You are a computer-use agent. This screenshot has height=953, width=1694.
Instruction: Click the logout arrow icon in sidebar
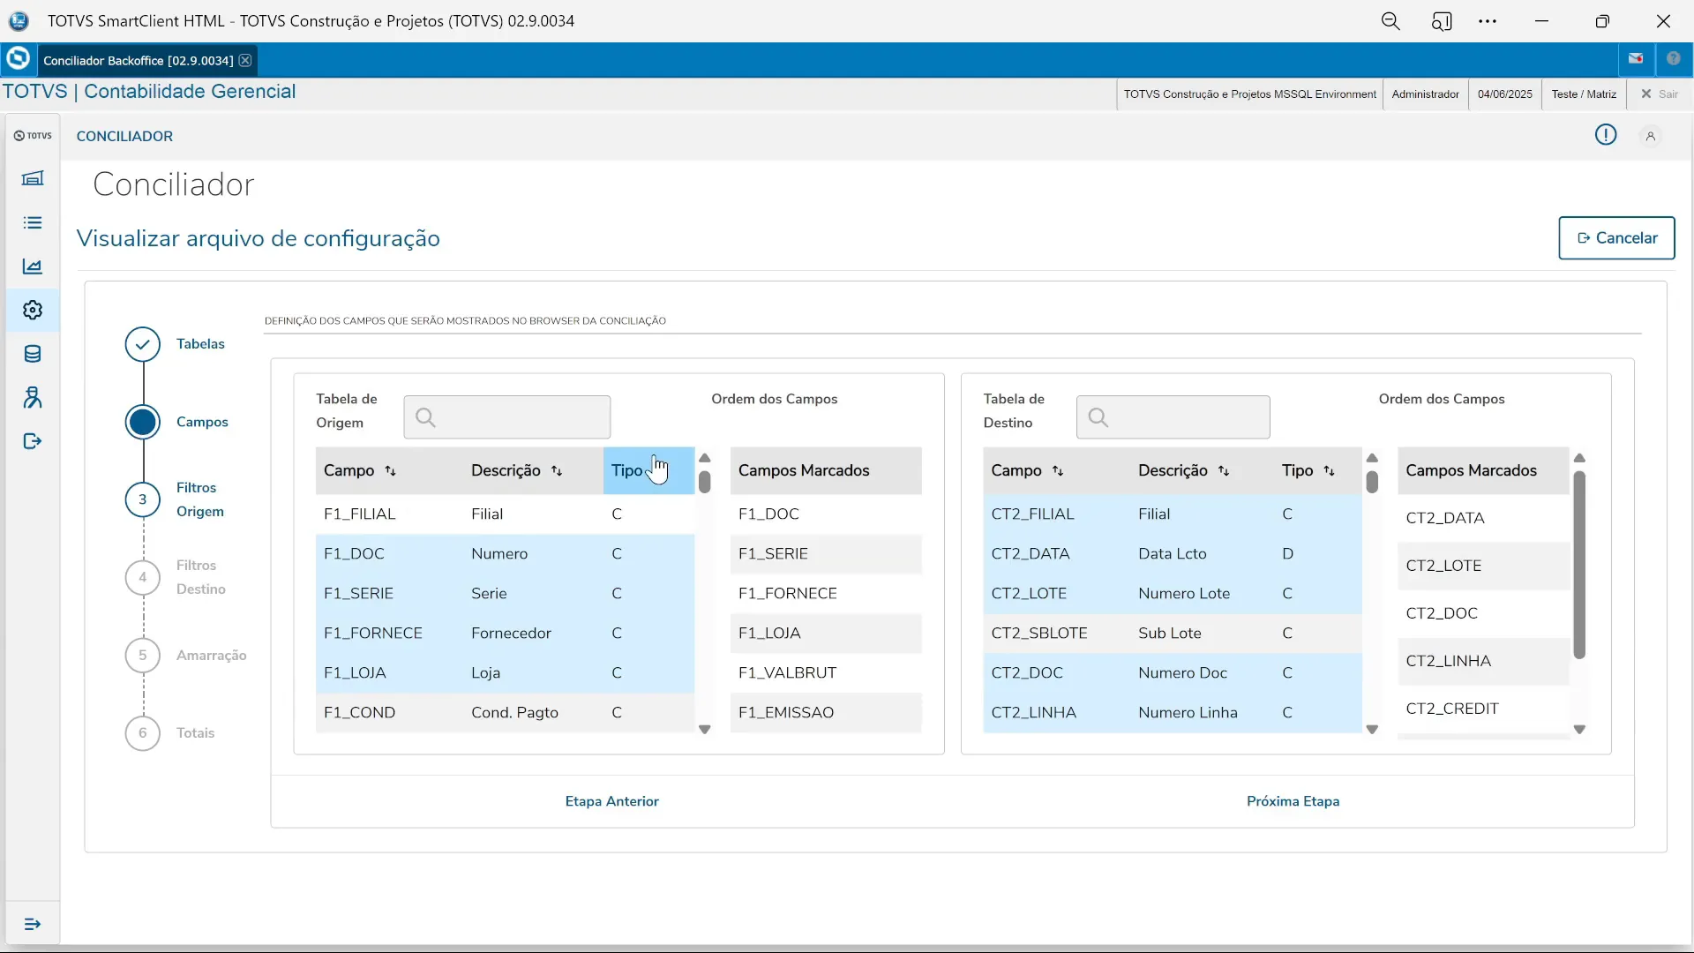pyautogui.click(x=33, y=441)
